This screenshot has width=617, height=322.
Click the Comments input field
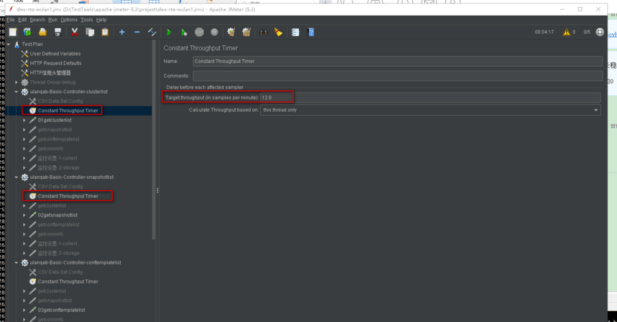(397, 76)
